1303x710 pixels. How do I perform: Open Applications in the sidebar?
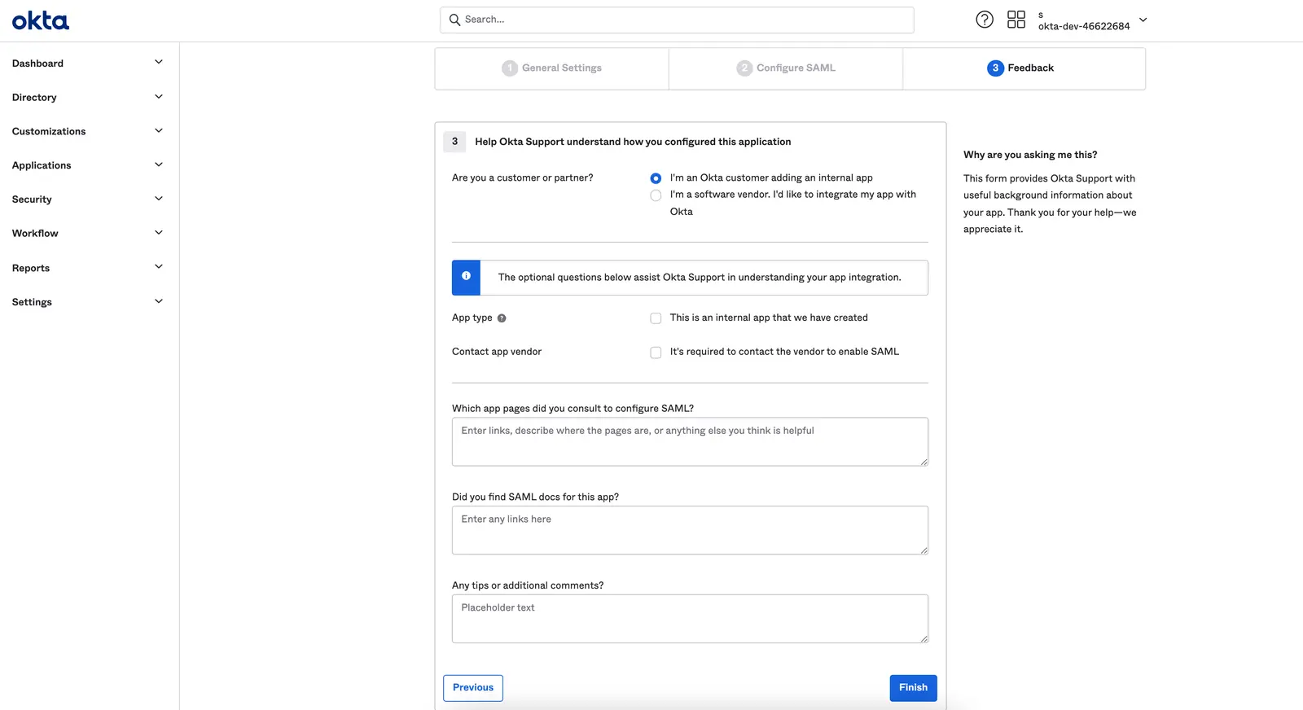[42, 165]
